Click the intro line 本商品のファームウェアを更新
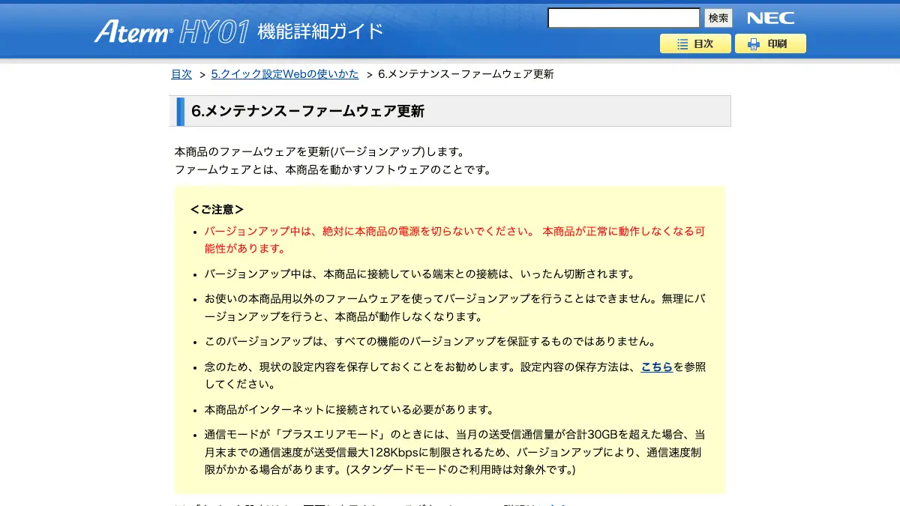The width and height of the screenshot is (900, 506). tap(320, 151)
